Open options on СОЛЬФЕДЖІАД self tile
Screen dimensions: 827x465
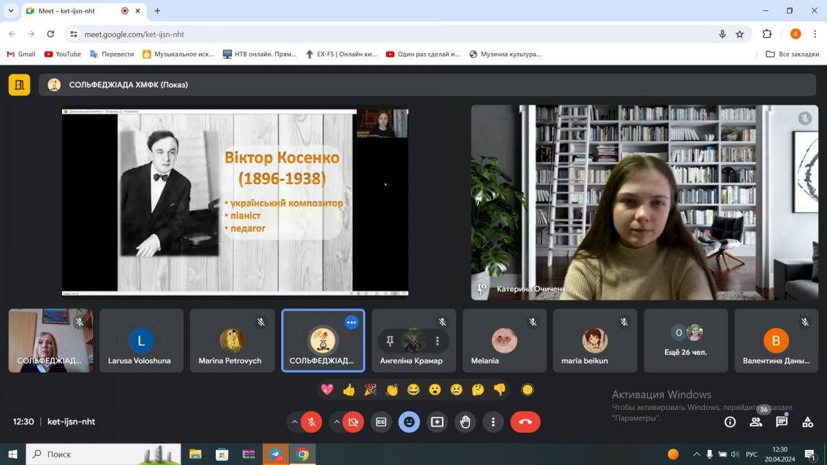(351, 322)
